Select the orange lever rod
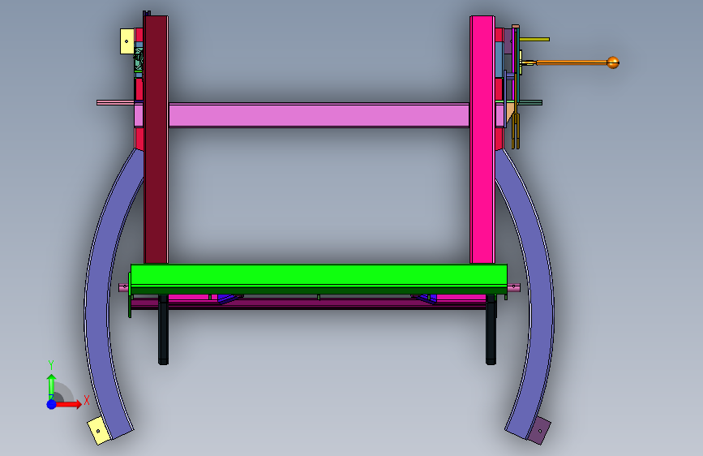This screenshot has width=703, height=456. click(571, 62)
